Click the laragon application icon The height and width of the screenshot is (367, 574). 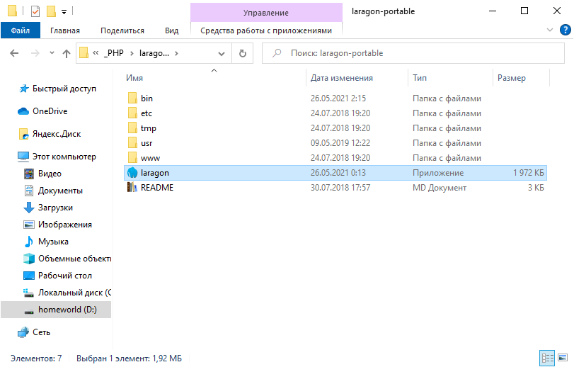coord(132,173)
